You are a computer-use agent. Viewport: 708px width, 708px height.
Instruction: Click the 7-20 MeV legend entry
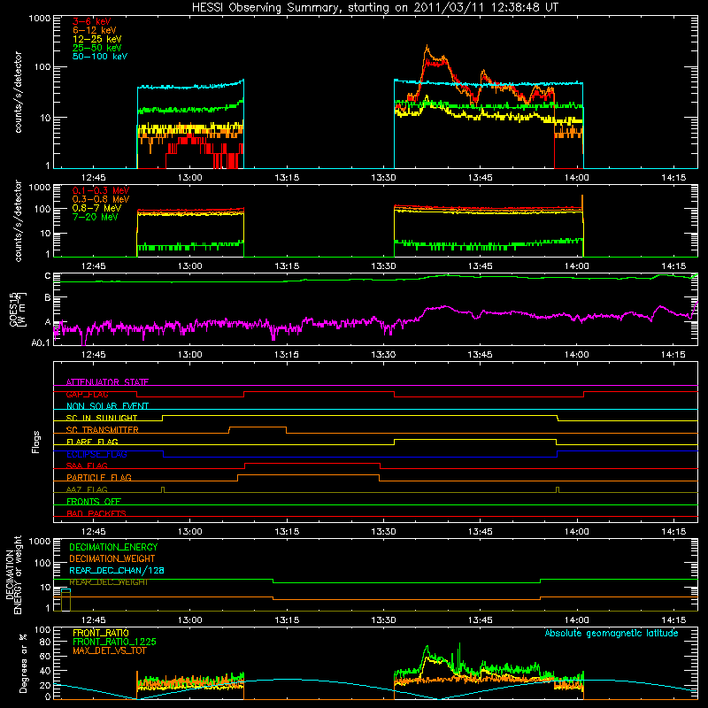click(96, 217)
